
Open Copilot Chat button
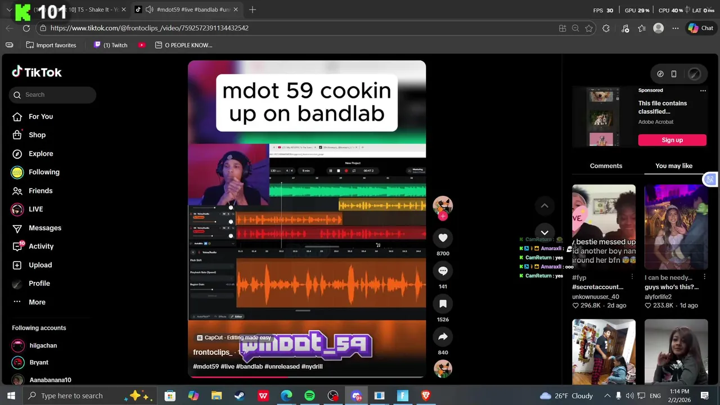click(x=701, y=28)
